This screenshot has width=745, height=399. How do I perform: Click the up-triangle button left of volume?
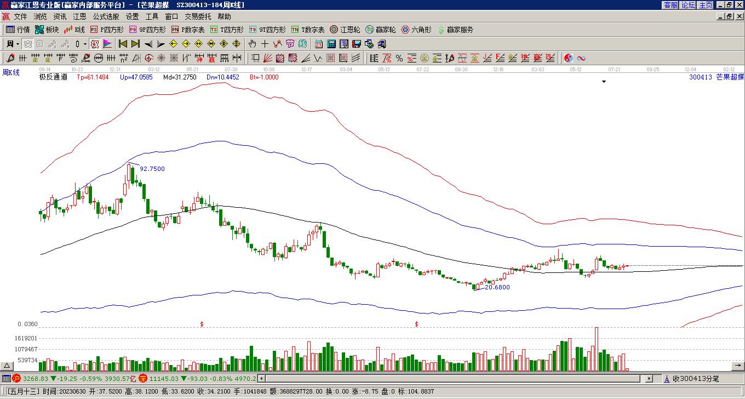pyautogui.click(x=7, y=366)
